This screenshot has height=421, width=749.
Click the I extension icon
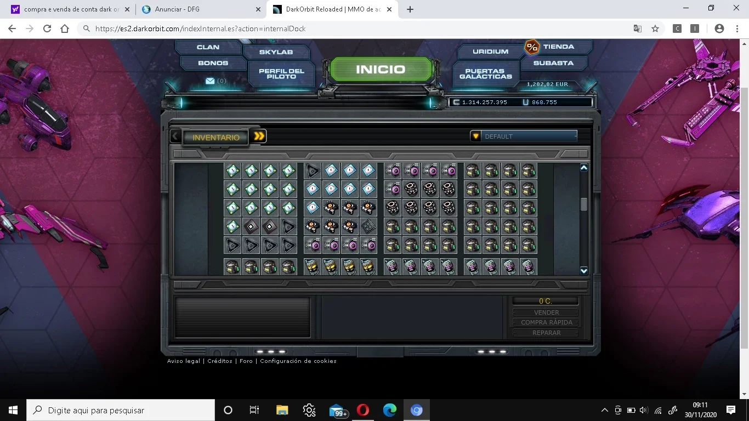click(x=695, y=29)
